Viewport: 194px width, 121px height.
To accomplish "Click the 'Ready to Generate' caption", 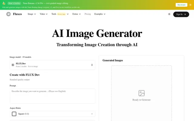I will tap(142, 100).
